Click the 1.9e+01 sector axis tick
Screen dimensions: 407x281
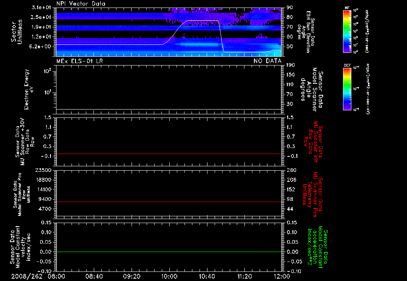pos(41,27)
